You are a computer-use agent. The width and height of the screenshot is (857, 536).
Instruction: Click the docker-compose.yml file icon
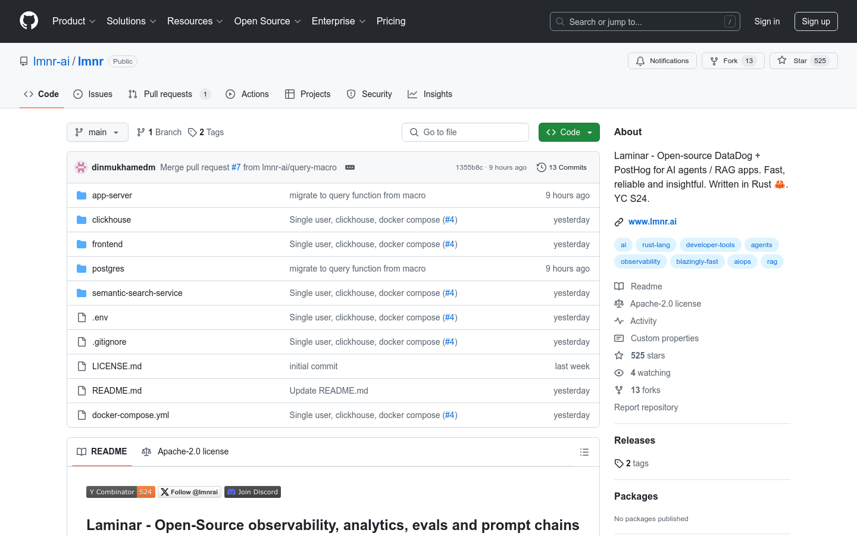click(x=82, y=415)
